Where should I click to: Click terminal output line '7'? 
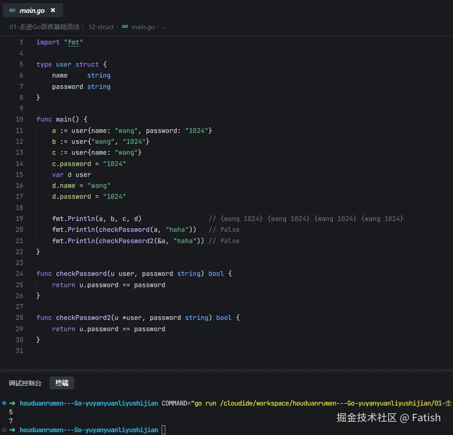11,421
